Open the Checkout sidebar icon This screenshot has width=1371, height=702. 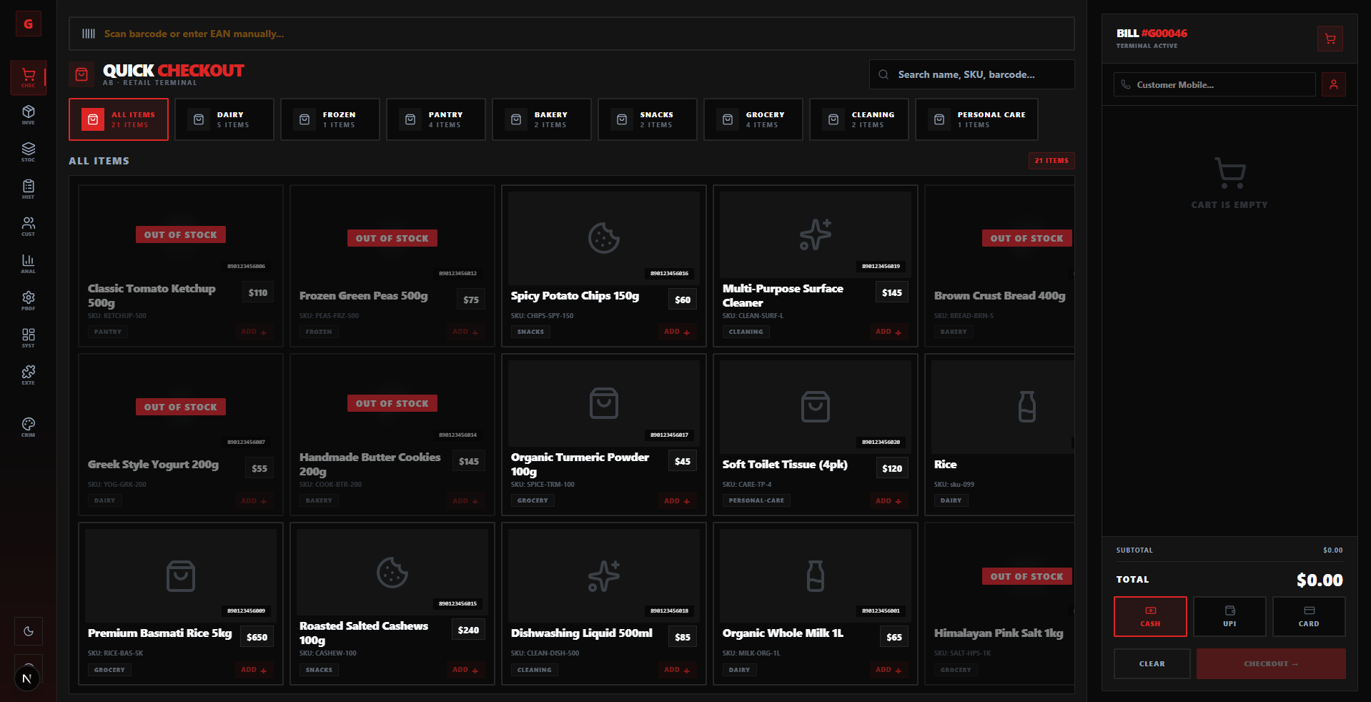pyautogui.click(x=29, y=77)
